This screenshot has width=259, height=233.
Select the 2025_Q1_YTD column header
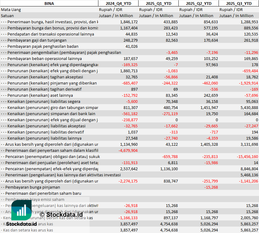pos(158,3)
